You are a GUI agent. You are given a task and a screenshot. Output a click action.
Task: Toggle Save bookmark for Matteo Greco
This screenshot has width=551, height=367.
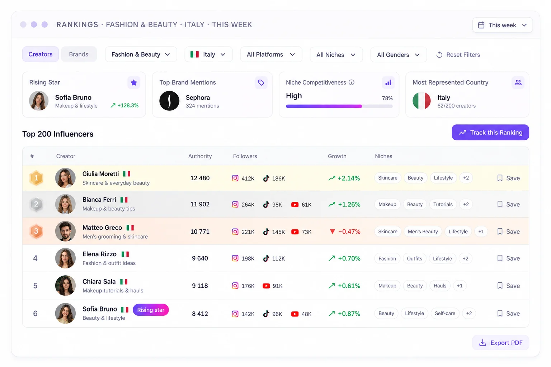pyautogui.click(x=508, y=232)
